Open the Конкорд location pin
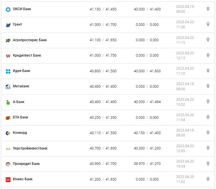This screenshot has width=216, height=189. [208, 133]
